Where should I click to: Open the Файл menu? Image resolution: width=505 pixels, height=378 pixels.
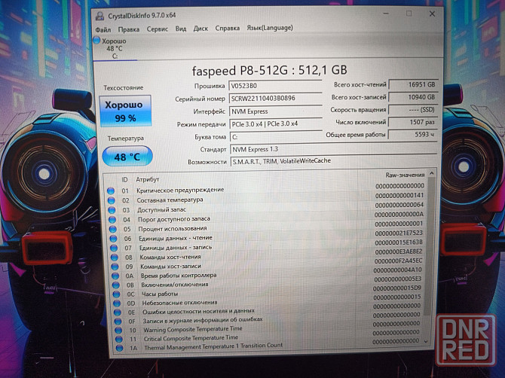click(103, 29)
